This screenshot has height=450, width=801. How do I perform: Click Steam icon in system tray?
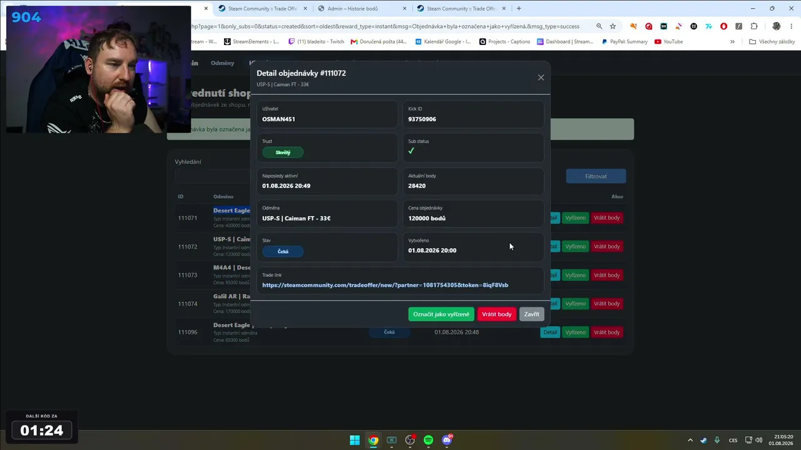coord(704,440)
